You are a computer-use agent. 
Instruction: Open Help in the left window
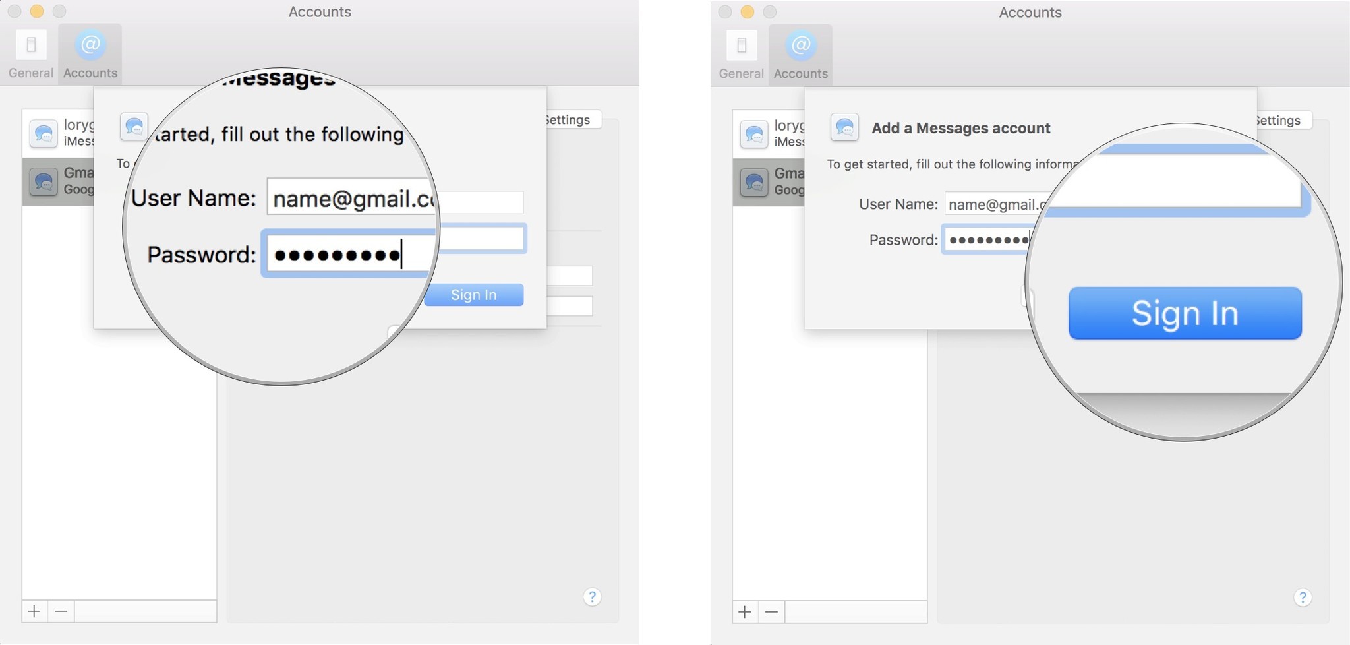point(592,597)
